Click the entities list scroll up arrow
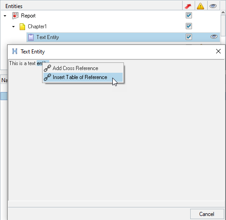The image size is (226, 220). click(223, 13)
